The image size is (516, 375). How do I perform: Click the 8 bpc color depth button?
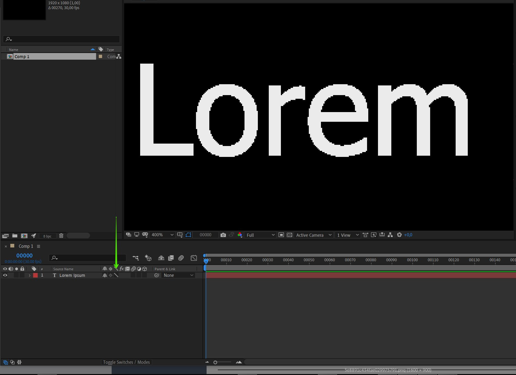(x=47, y=236)
